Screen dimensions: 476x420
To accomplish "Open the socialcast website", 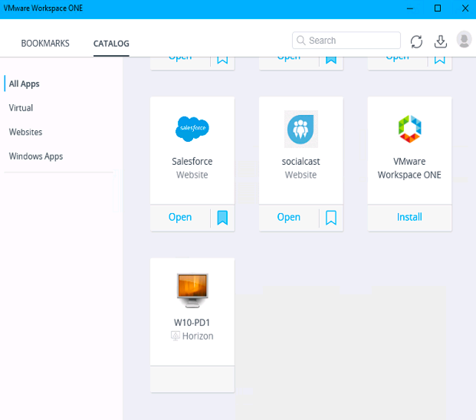I will (289, 217).
